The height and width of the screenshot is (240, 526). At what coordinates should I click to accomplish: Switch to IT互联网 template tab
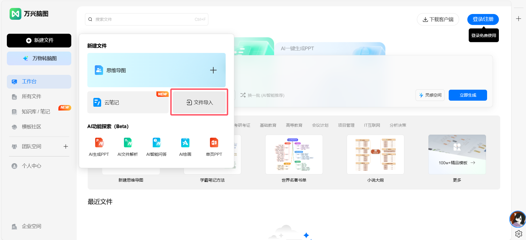pos(372,125)
